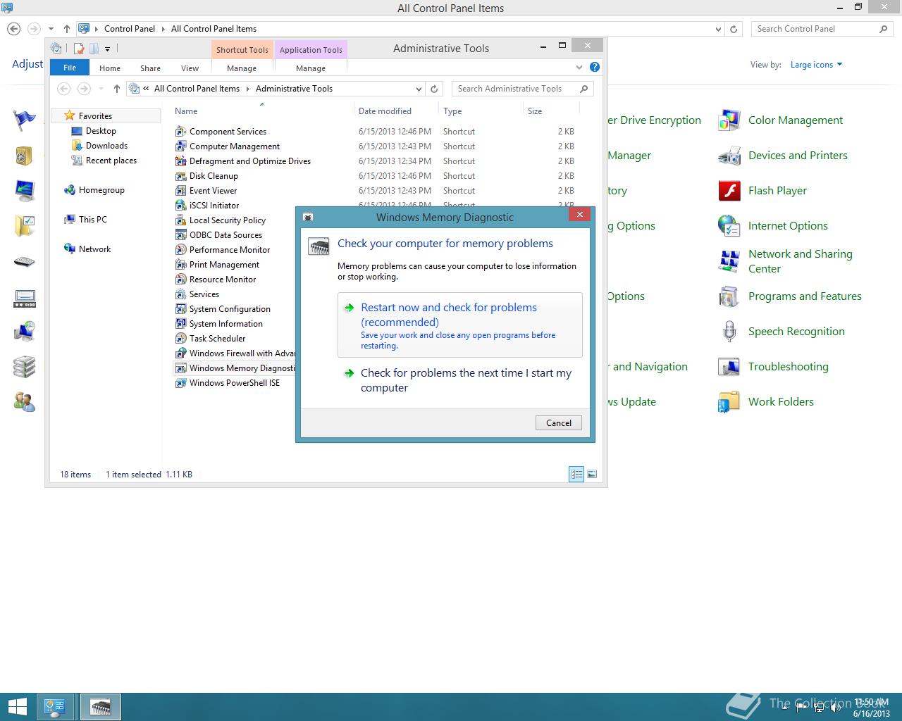Open Manage tab under Application Tools
The width and height of the screenshot is (902, 721).
click(x=311, y=68)
